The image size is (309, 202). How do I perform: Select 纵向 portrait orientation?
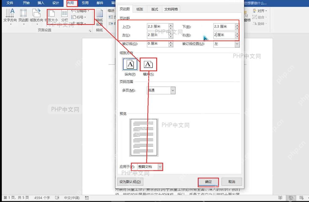click(130, 67)
